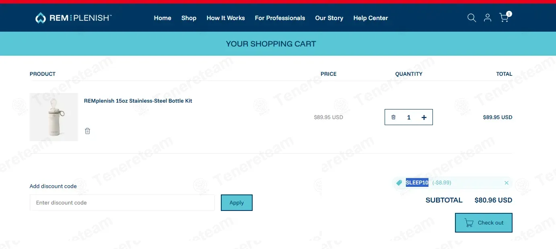Open REMplenish 15oz Stainless-Steel Bottle Kit link
The height and width of the screenshot is (249, 556).
138,101
